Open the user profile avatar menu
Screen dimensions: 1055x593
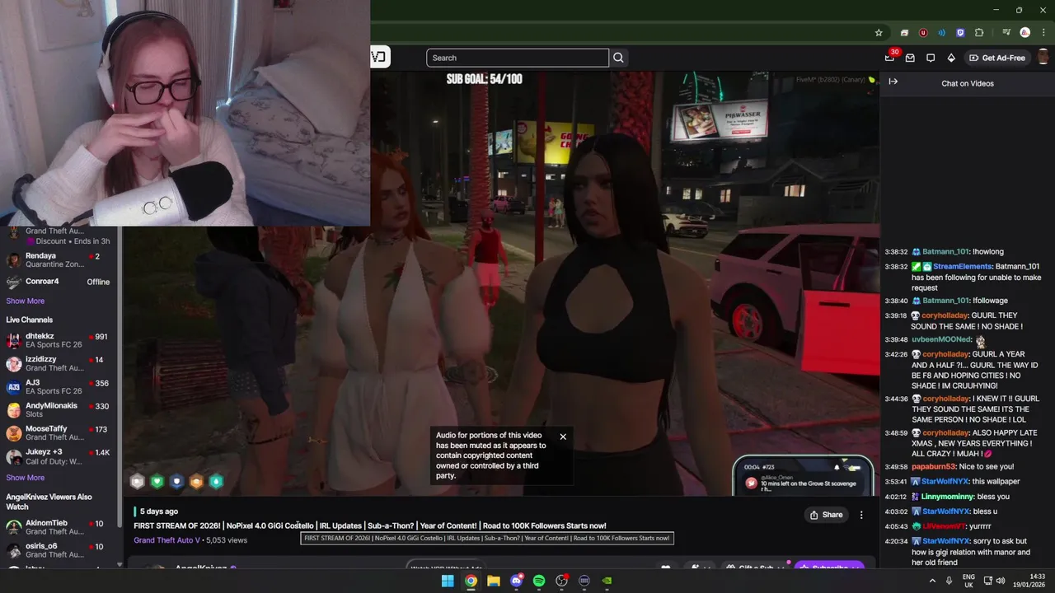pyautogui.click(x=1043, y=58)
